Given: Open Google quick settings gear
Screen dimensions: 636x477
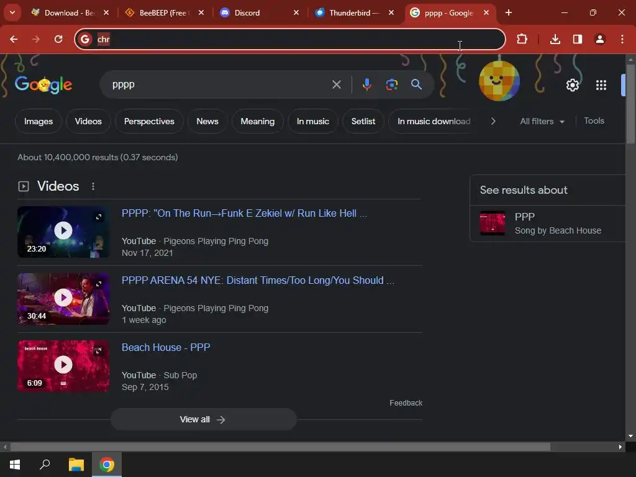Looking at the screenshot, I should tap(572, 84).
